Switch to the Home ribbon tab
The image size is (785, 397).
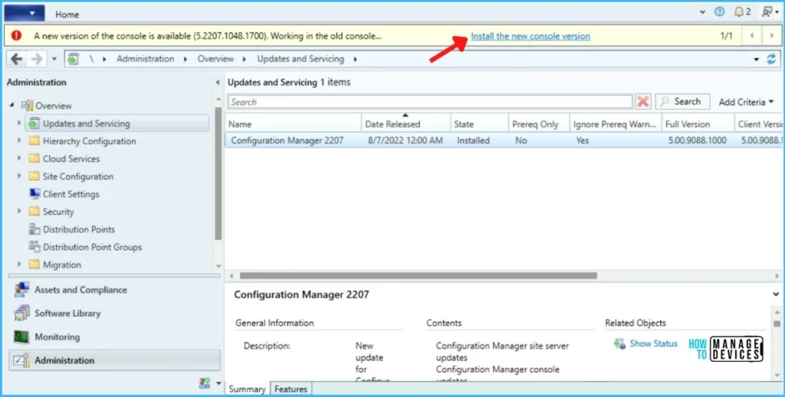pos(67,15)
